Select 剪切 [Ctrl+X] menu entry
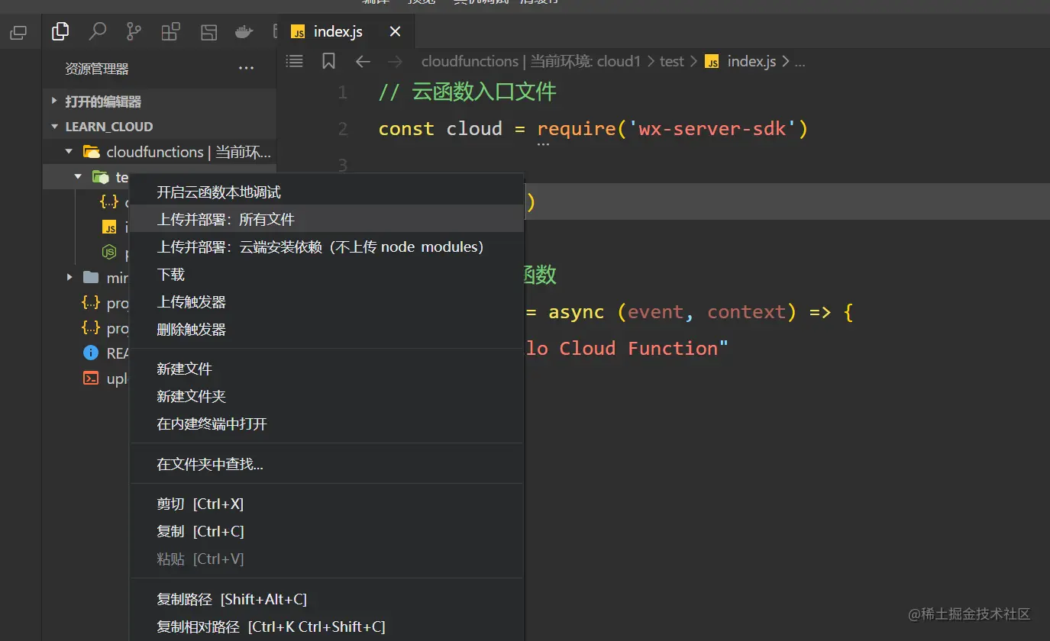Viewport: 1050px width, 641px height. (327, 504)
